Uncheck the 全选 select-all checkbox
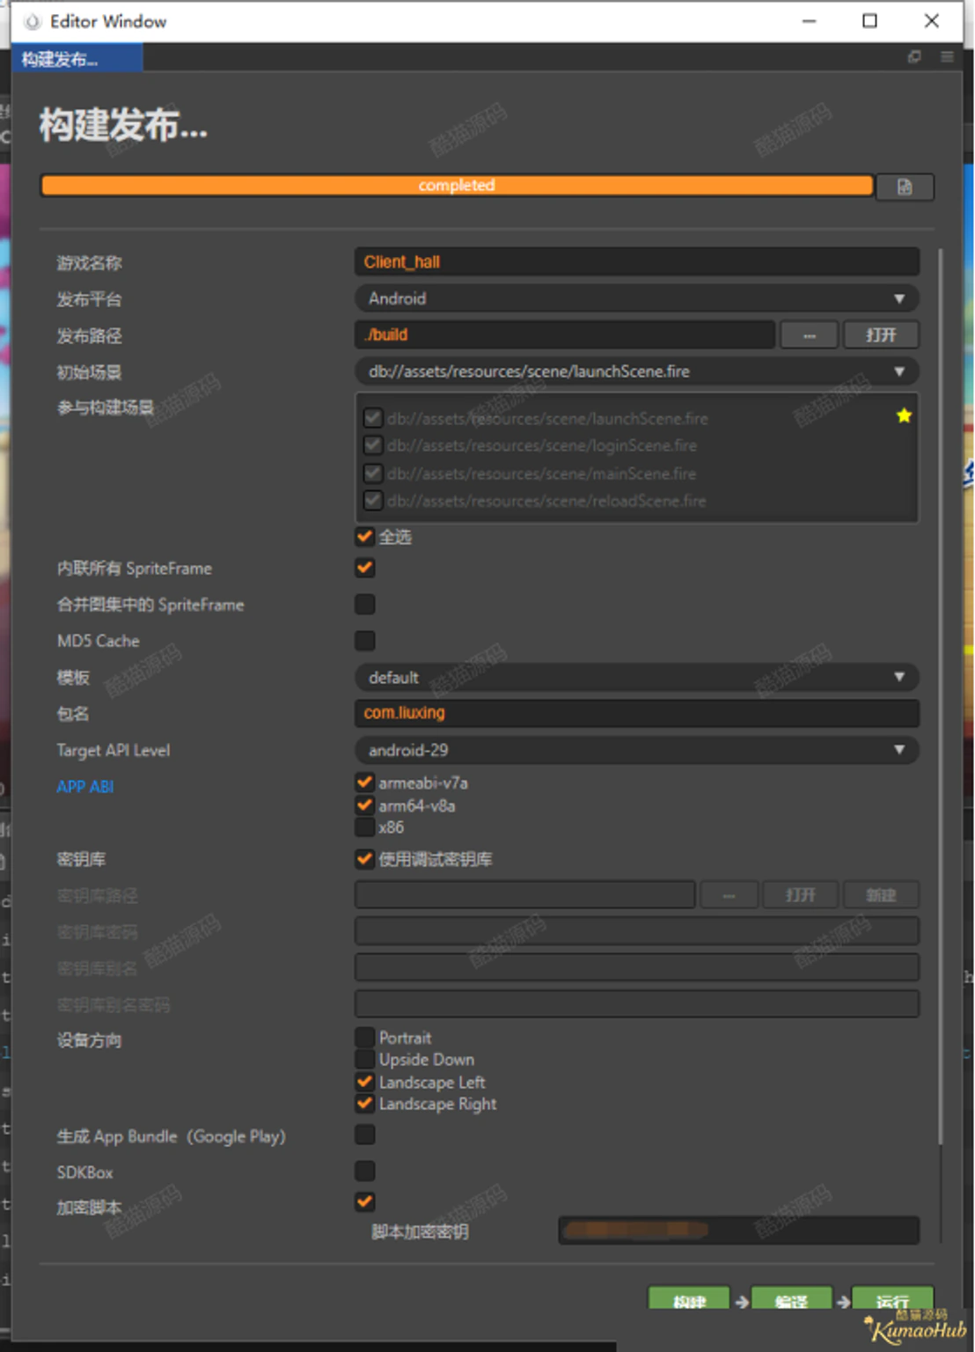The width and height of the screenshot is (975, 1352). pos(365,536)
